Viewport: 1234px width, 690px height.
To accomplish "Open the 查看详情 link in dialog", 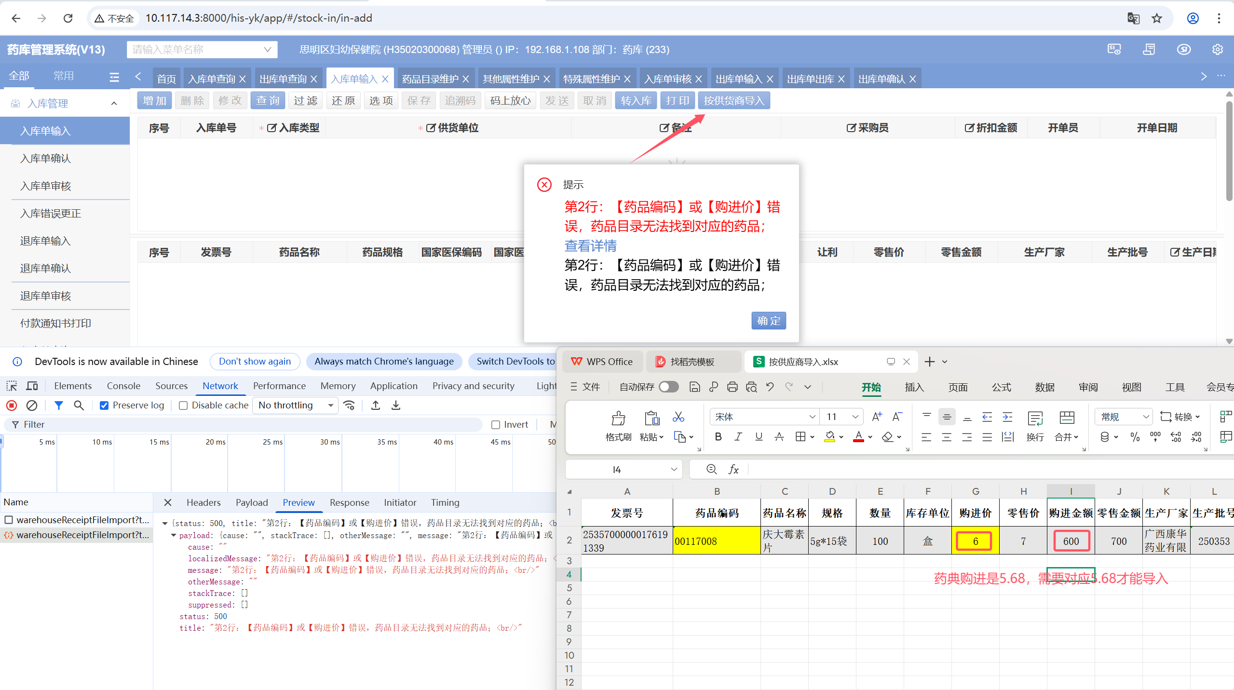I will [x=590, y=246].
